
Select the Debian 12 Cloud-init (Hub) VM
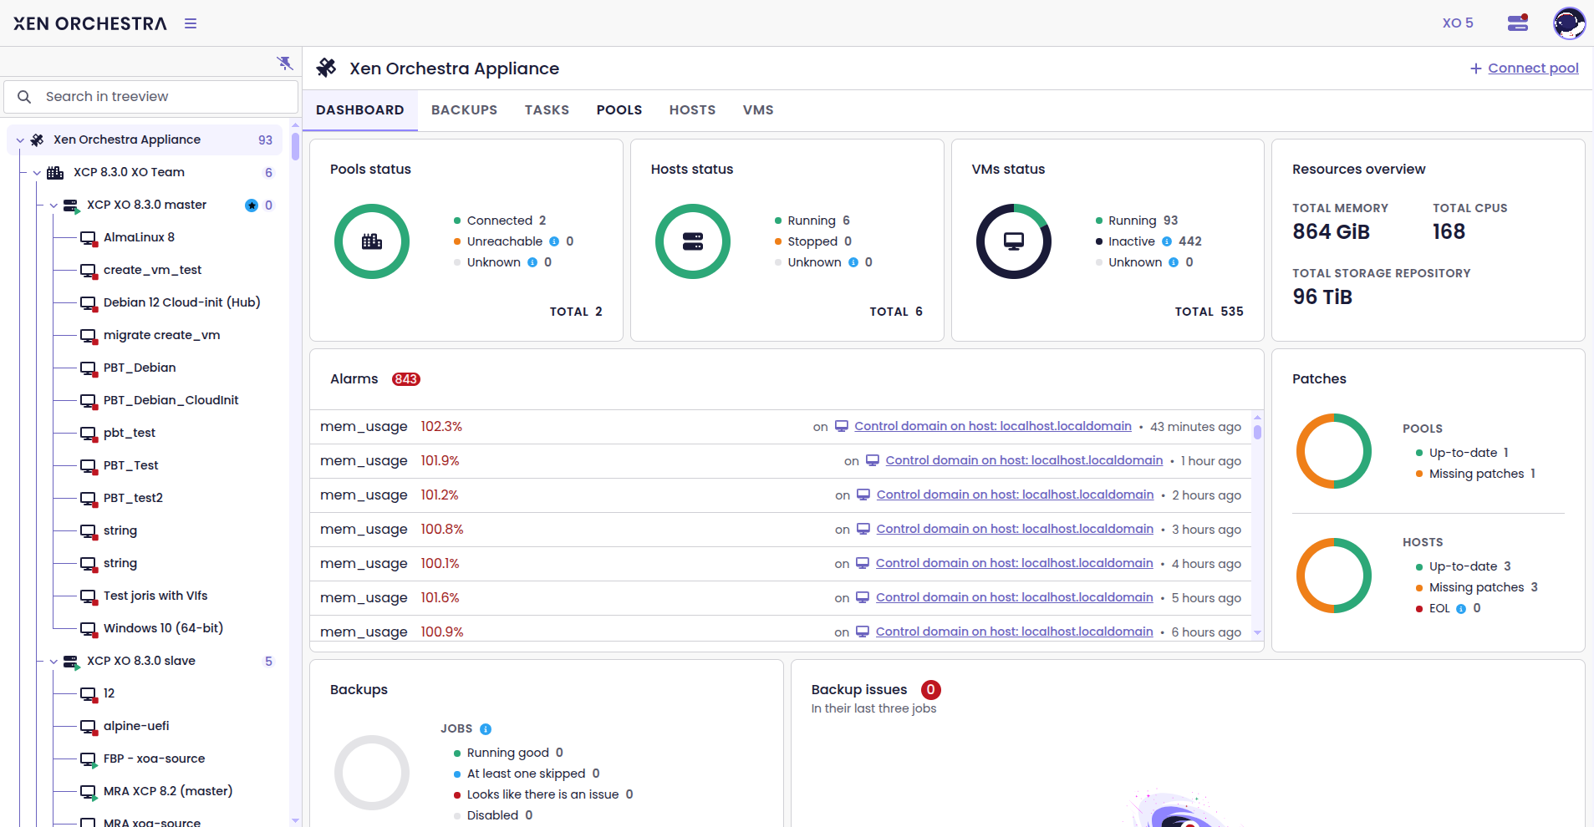coord(181,302)
